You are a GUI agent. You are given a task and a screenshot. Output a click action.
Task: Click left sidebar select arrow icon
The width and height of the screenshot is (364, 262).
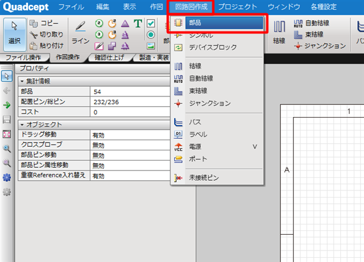(x=7, y=76)
